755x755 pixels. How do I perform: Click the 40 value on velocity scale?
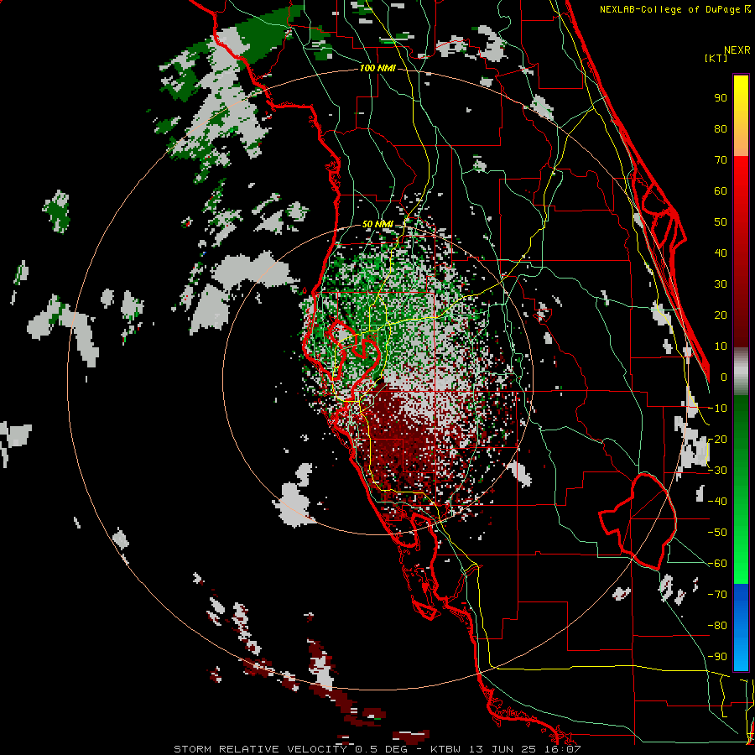coord(721,253)
